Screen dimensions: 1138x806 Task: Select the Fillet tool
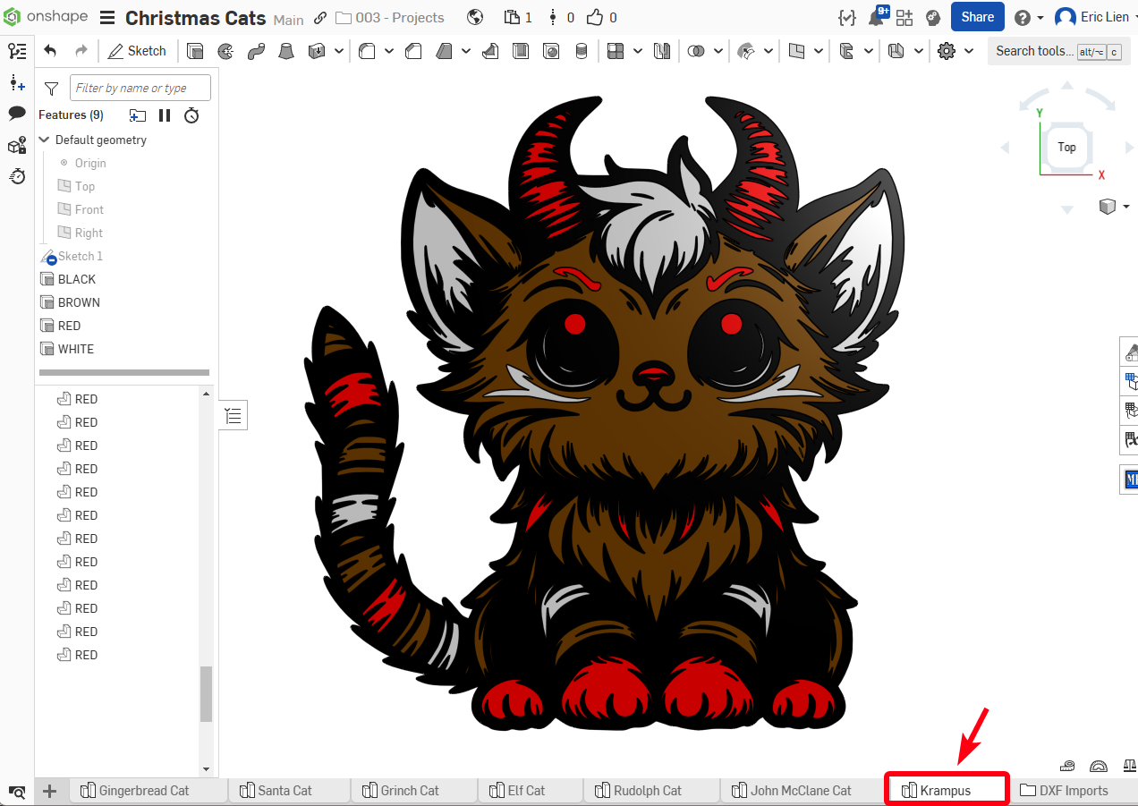click(367, 51)
